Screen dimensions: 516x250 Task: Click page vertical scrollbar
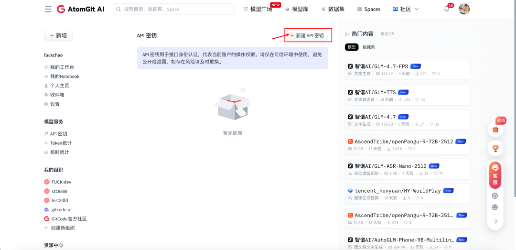click(515, 99)
